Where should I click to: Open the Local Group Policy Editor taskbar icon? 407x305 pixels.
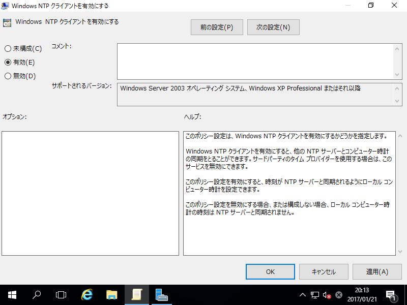point(161,294)
